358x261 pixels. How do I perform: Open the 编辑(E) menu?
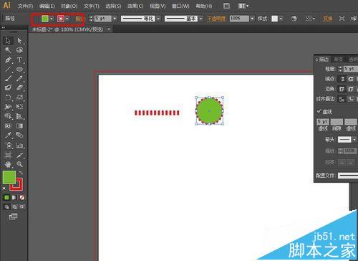[x=47, y=6]
